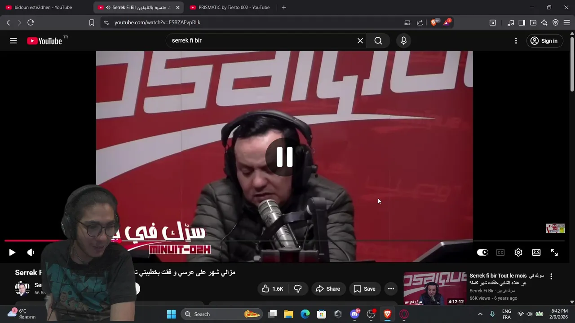575x323 pixels.
Task: Like the video with 1.6K thumbs up
Action: pyautogui.click(x=272, y=289)
